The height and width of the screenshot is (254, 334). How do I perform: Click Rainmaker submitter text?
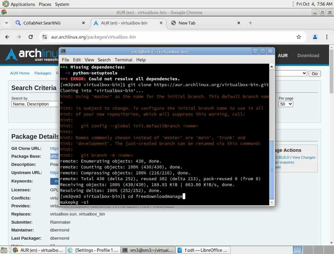tap(60, 222)
